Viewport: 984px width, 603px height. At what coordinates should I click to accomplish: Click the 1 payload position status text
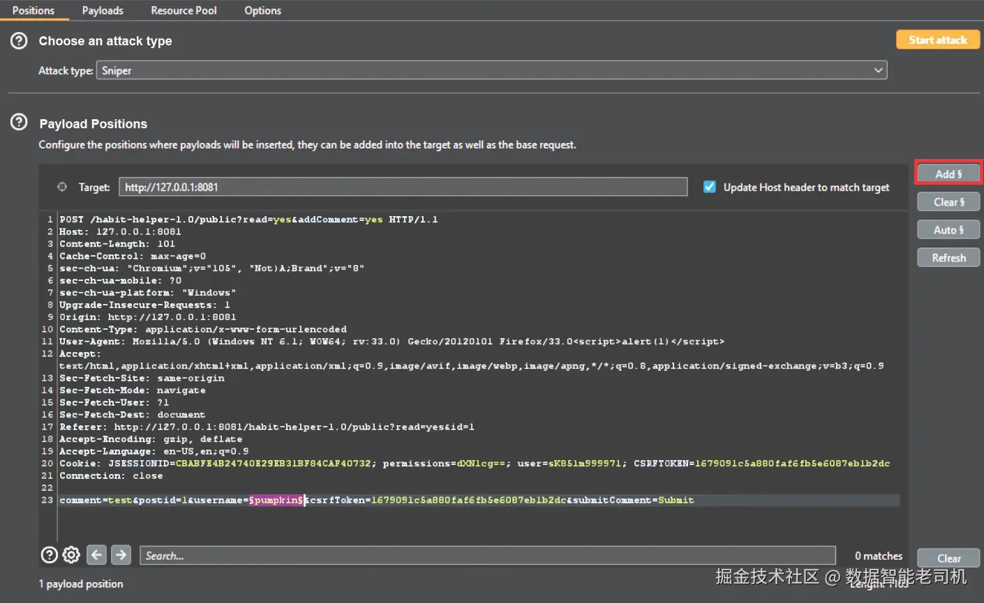81,584
